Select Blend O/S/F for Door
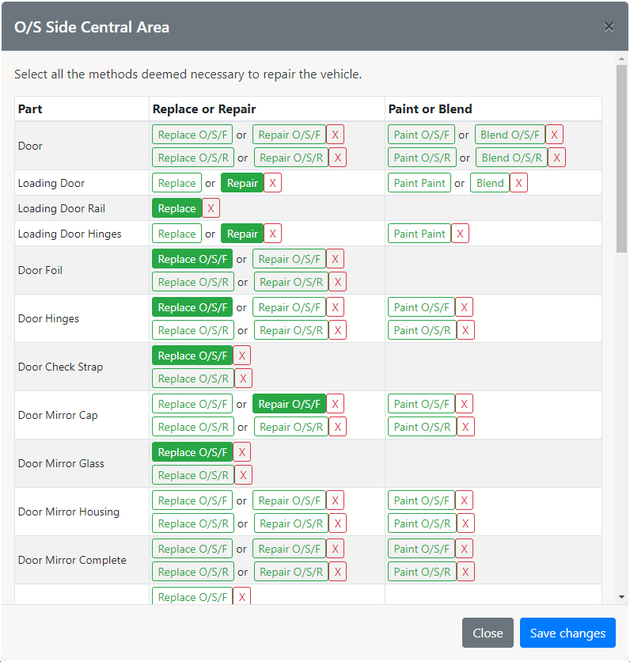 click(510, 135)
